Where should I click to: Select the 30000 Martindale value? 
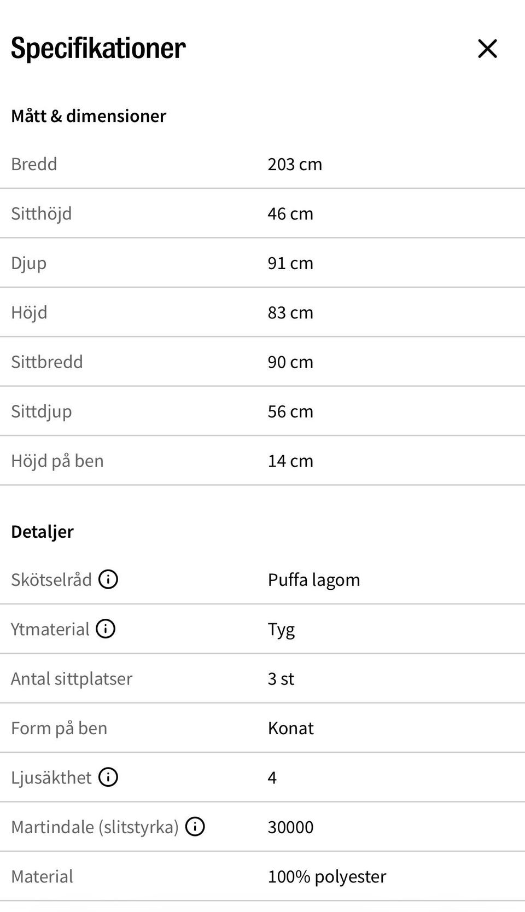click(x=291, y=827)
